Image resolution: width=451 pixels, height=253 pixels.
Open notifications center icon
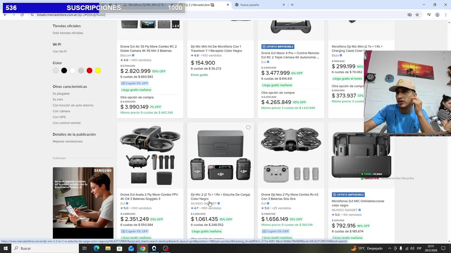coord(443,248)
